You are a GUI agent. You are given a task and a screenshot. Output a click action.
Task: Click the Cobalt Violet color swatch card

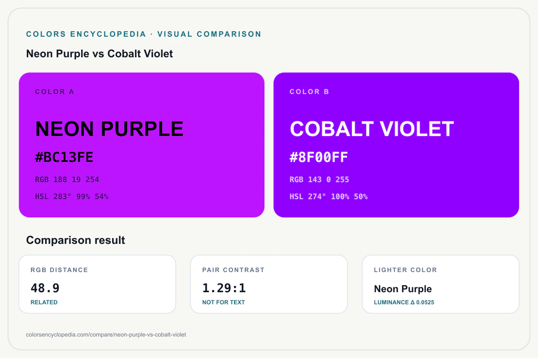[x=396, y=145]
